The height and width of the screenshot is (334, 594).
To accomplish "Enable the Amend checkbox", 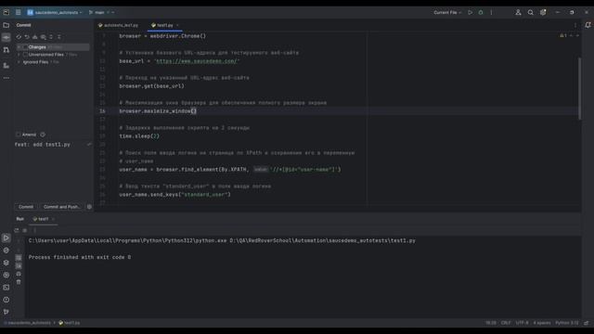I will [19, 135].
